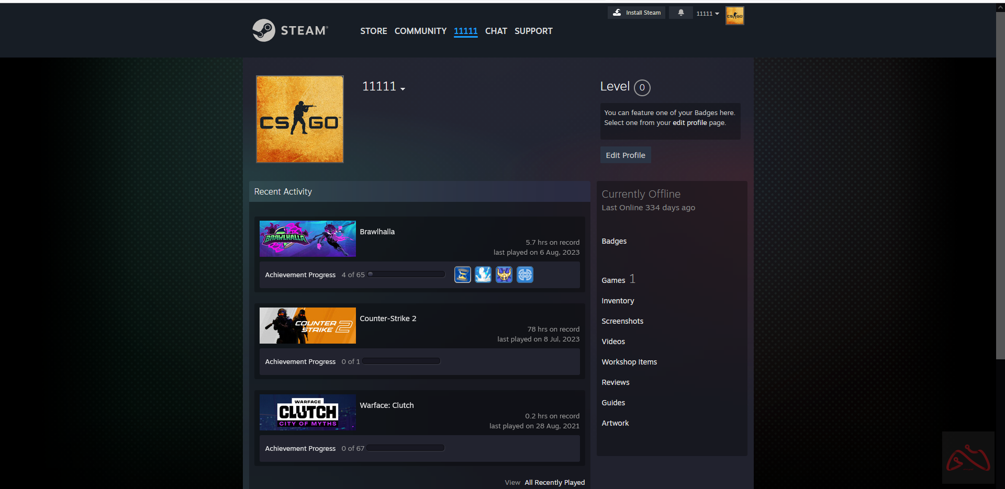Click the Steam logo icon
The height and width of the screenshot is (489, 1005).
pyautogui.click(x=264, y=30)
